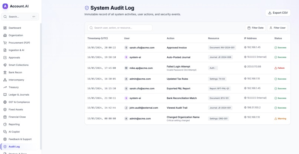Click the Export CSV button

point(278,13)
